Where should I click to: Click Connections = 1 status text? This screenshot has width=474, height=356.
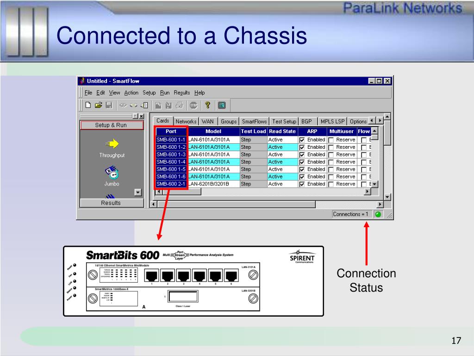tap(351, 214)
